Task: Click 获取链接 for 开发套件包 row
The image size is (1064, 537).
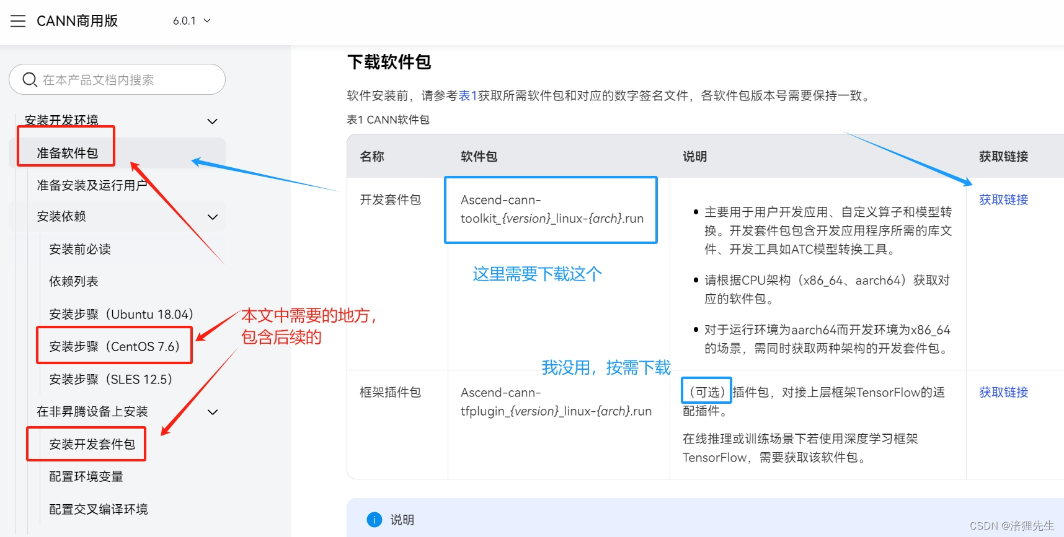Action: point(1003,199)
